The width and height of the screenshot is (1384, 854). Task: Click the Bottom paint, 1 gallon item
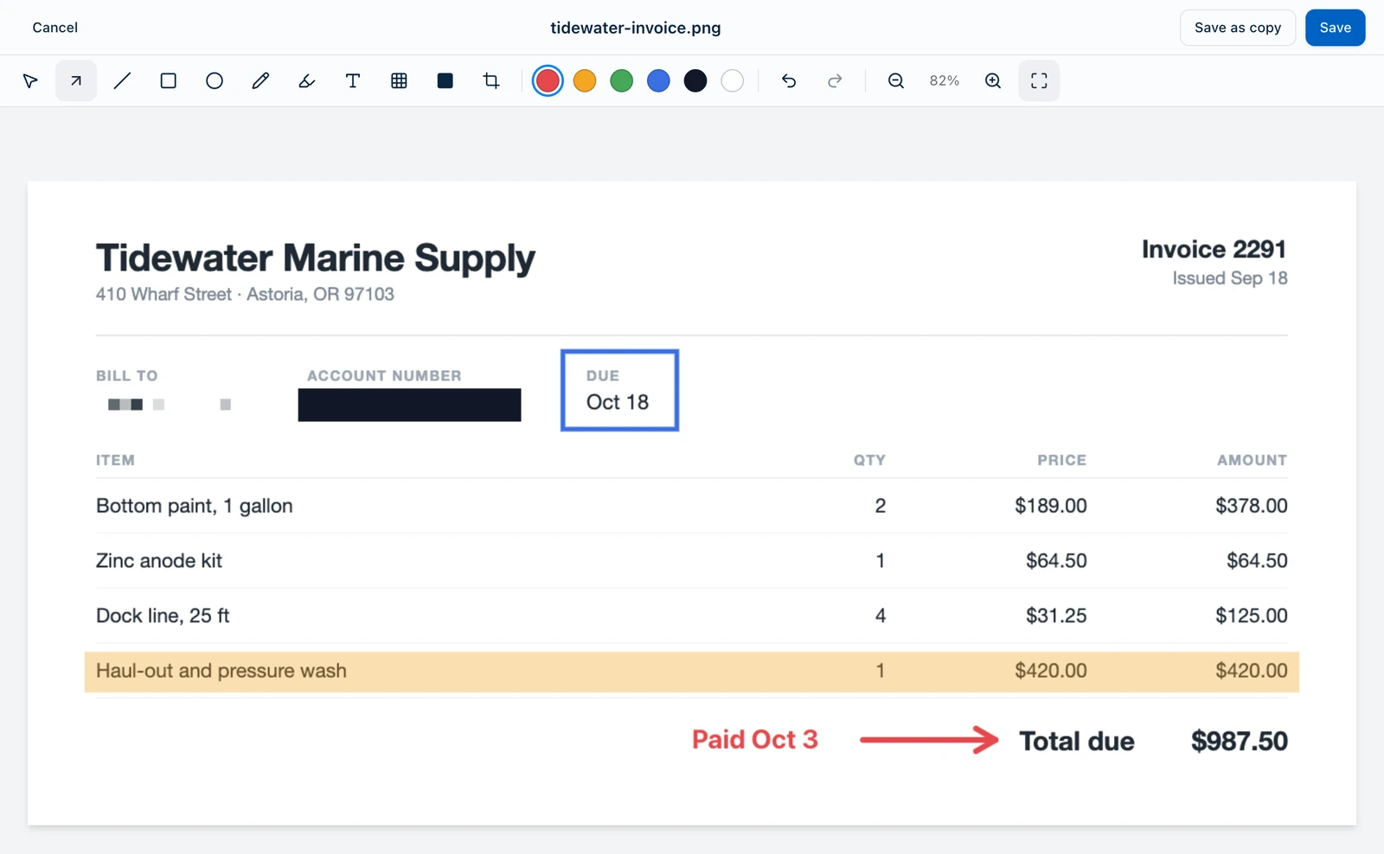click(x=195, y=506)
